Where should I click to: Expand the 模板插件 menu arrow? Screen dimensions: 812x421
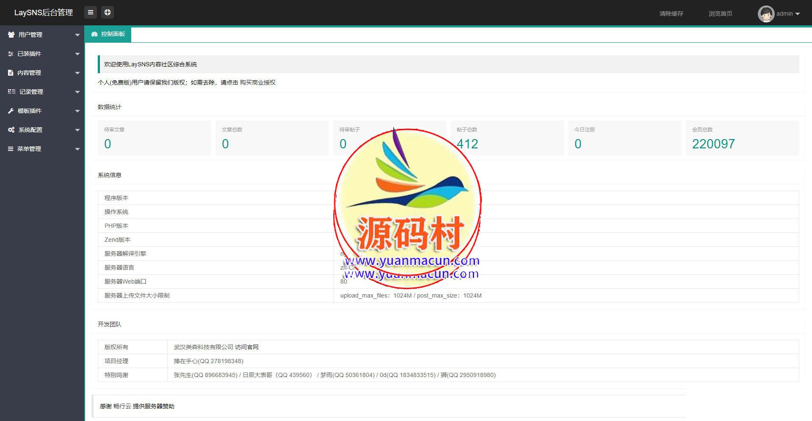[x=77, y=111]
